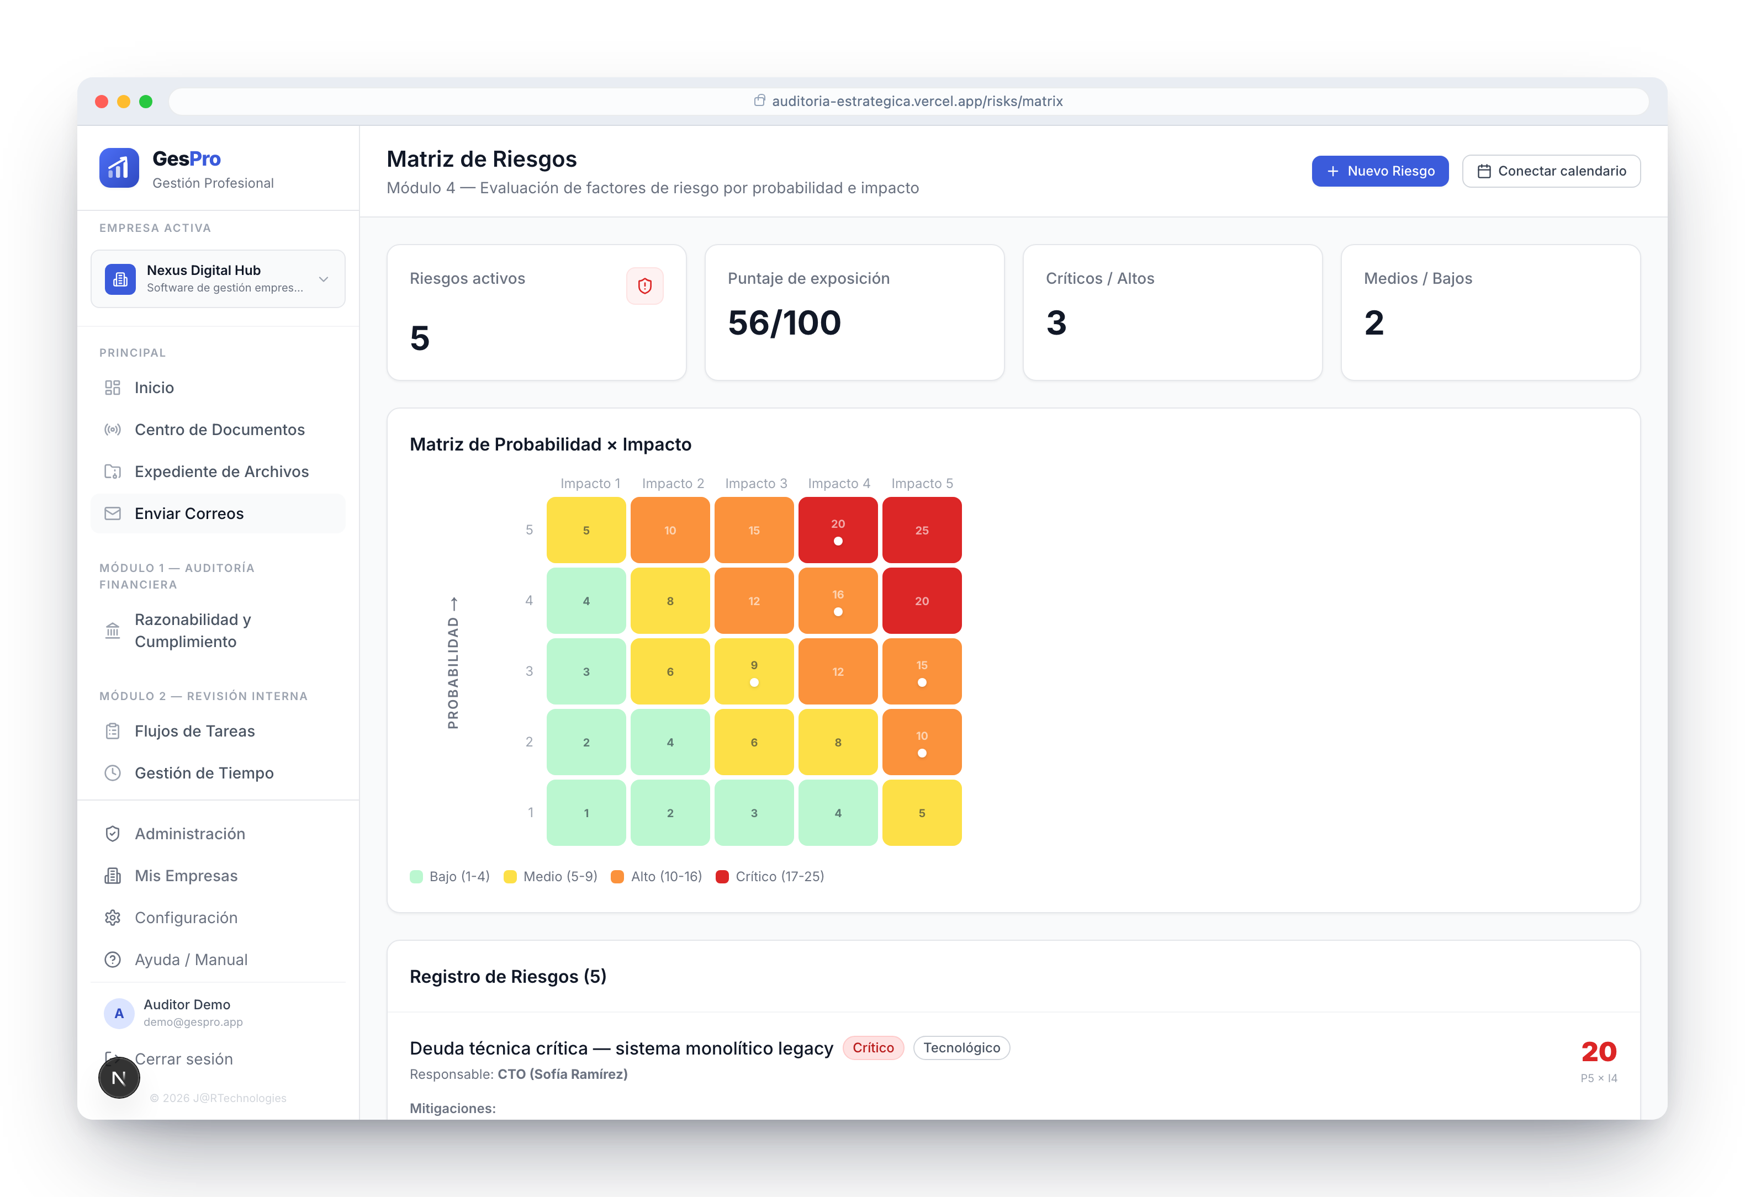Open risk Deuda técnica crítica title
1745x1197 pixels.
click(622, 1049)
